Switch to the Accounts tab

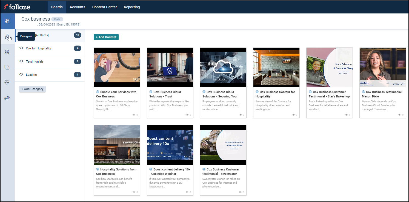pos(78,7)
